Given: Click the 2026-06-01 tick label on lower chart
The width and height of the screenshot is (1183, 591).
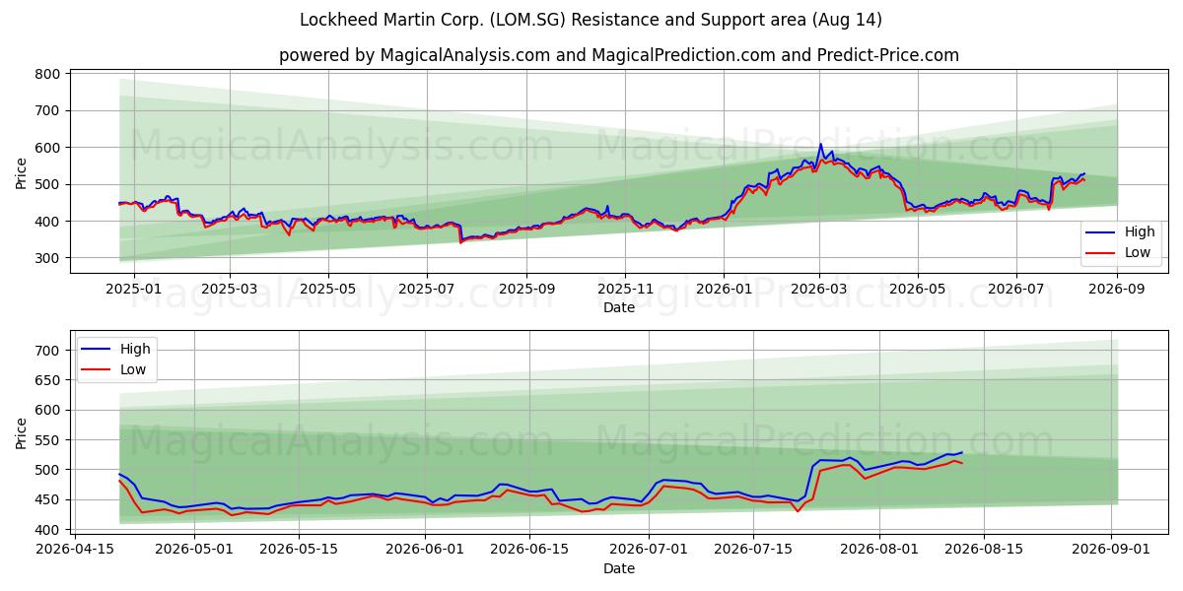Looking at the screenshot, I should pyautogui.click(x=425, y=549).
